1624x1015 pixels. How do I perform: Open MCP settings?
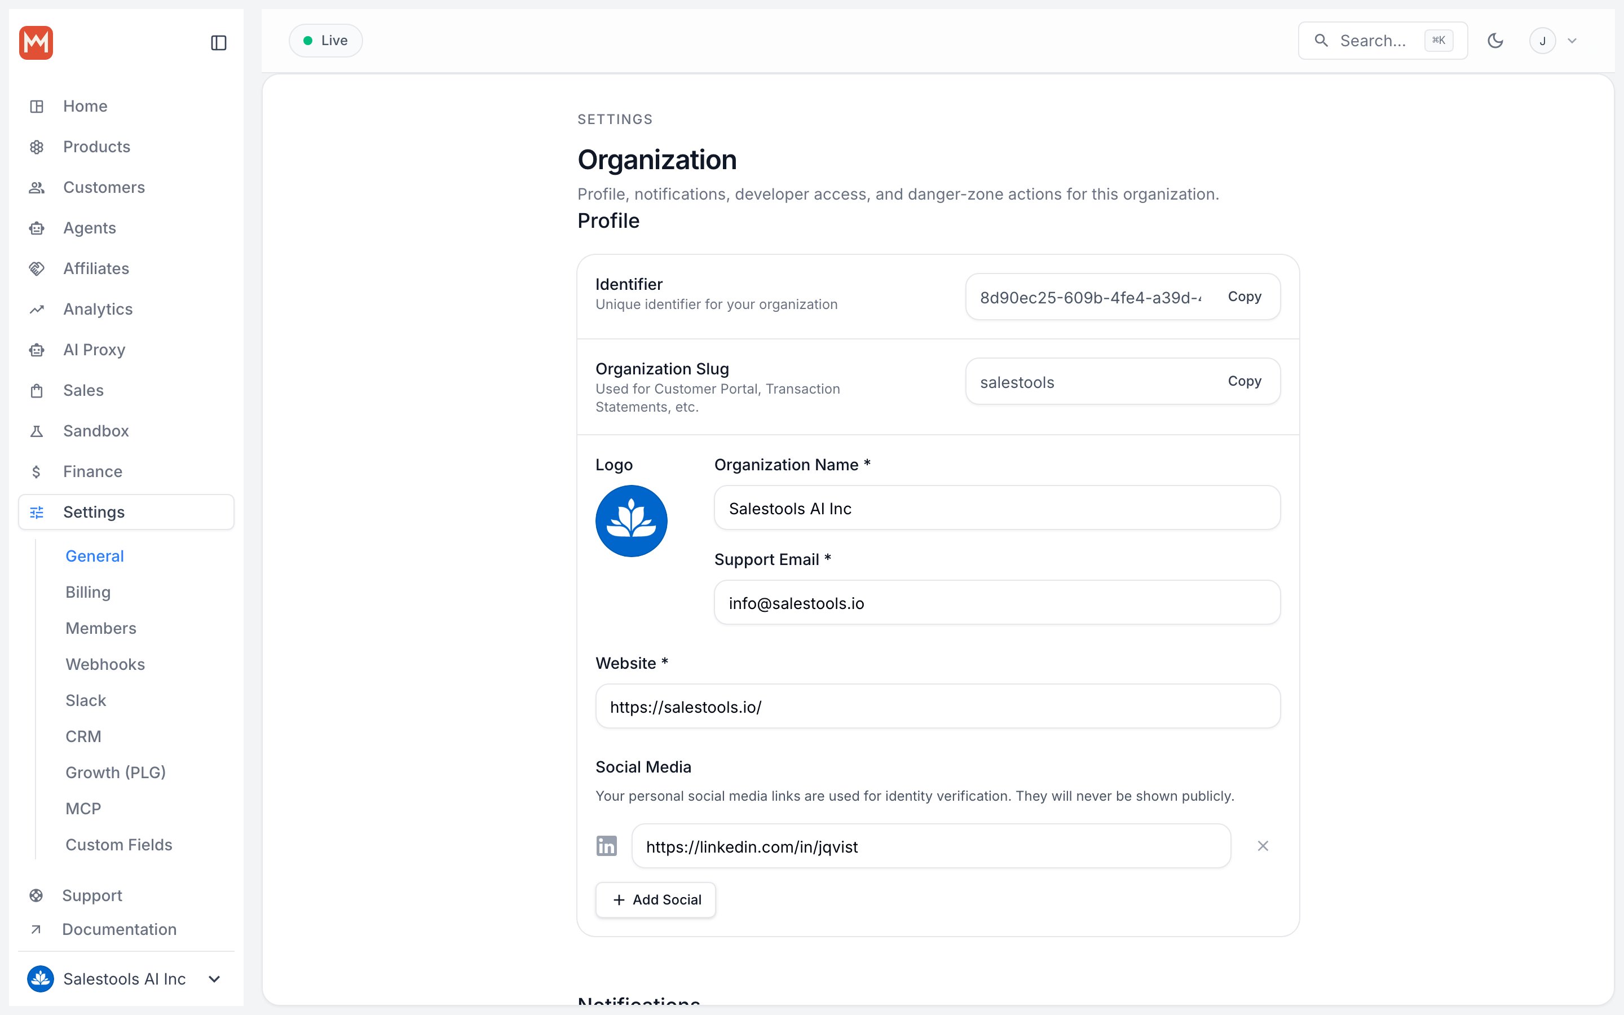point(83,809)
